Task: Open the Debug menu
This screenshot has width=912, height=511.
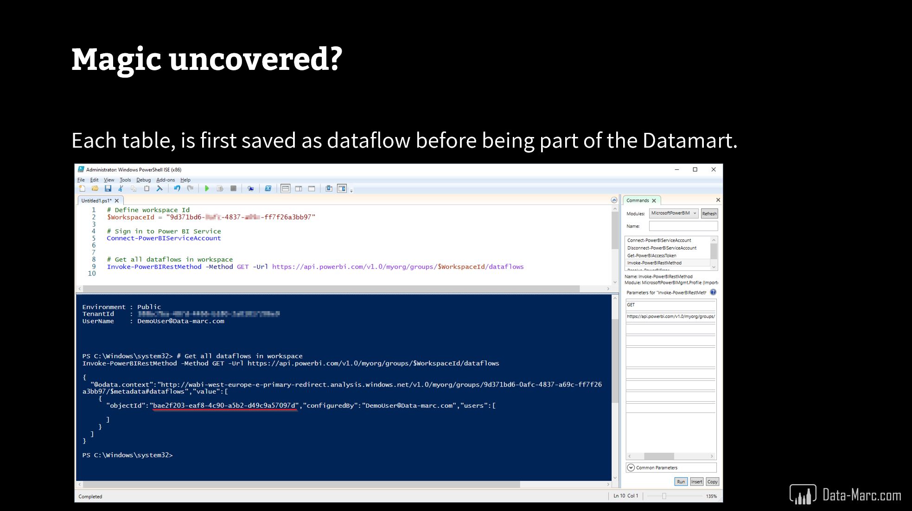Action: pyautogui.click(x=143, y=180)
